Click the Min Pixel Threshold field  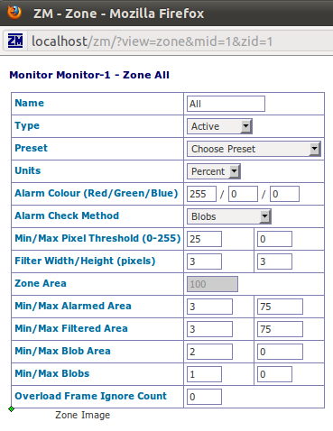204,239
